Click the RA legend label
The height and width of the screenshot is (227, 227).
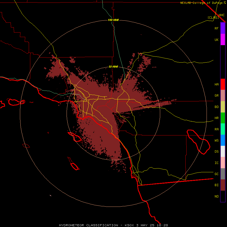point(216,129)
